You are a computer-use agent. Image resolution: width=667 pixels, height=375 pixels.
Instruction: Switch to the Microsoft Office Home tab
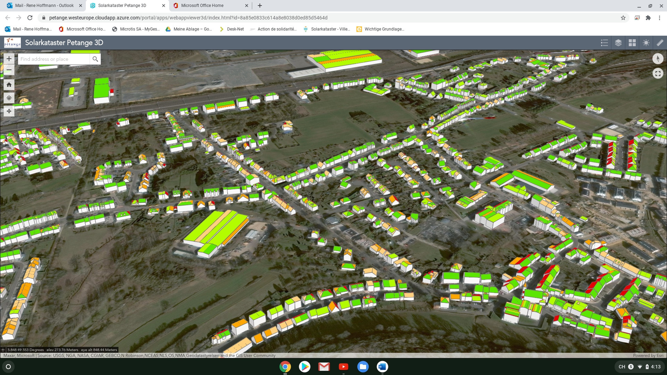[x=202, y=6]
